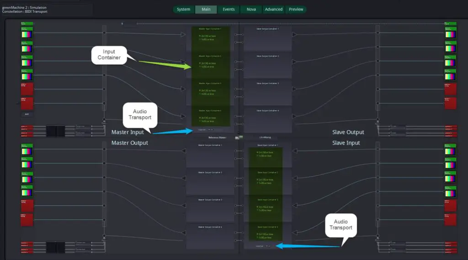
Task: Select the Master Input Container 1 header
Action: pyautogui.click(x=210, y=29)
